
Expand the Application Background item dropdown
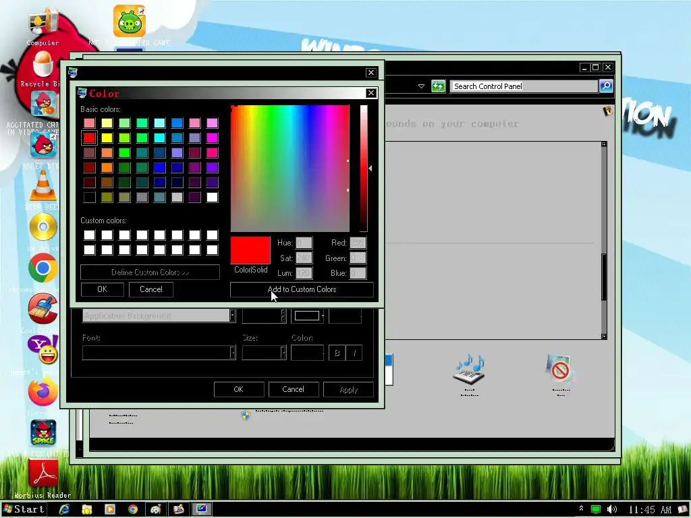[232, 316]
